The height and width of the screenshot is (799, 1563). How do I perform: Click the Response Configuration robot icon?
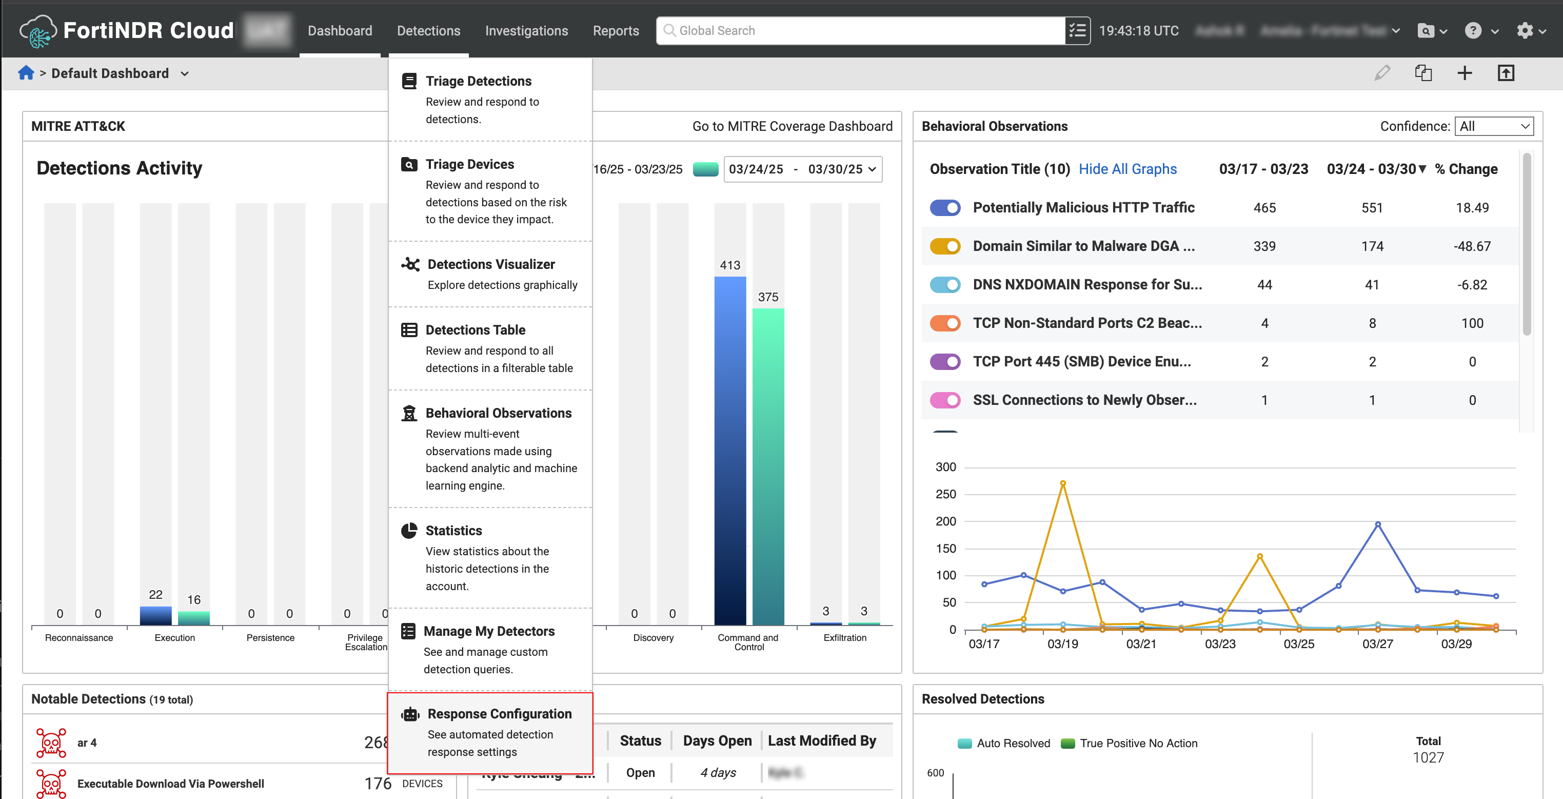(410, 714)
